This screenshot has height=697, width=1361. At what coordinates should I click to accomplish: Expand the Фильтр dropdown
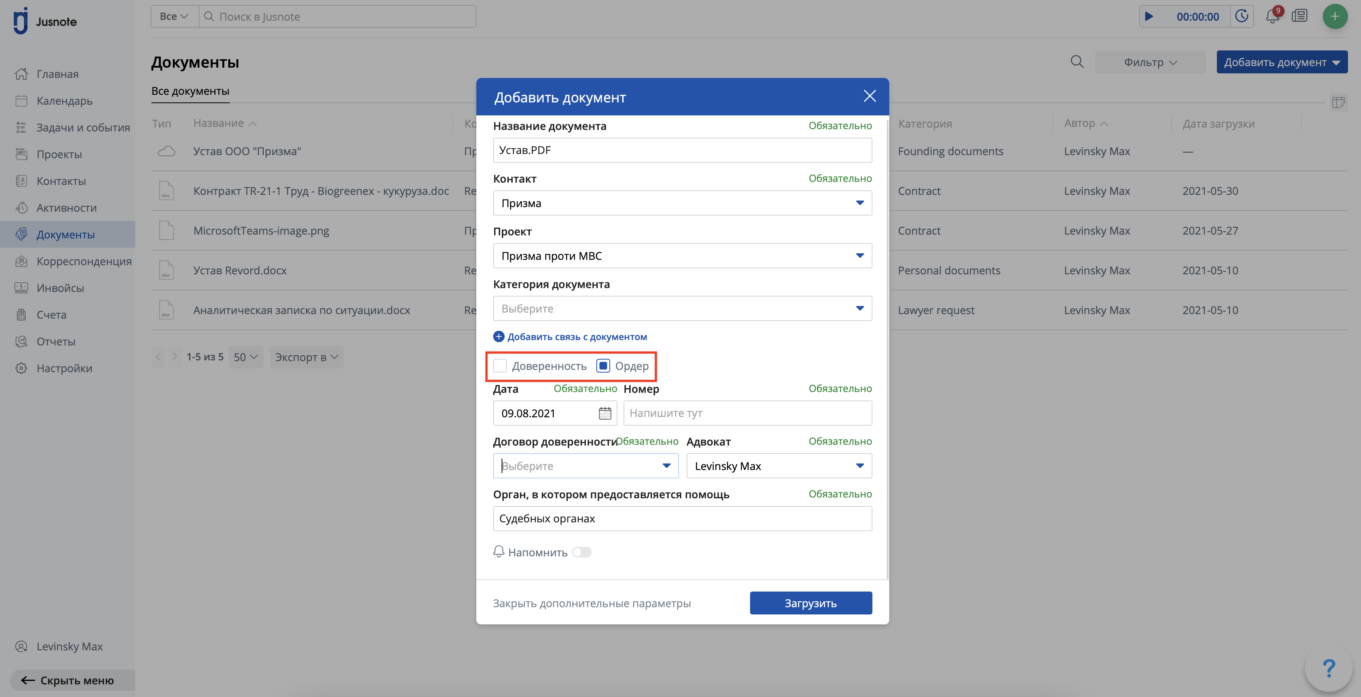pyautogui.click(x=1150, y=62)
